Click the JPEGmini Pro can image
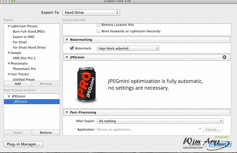Viewport: 237px width, 153px height. (x=86, y=84)
